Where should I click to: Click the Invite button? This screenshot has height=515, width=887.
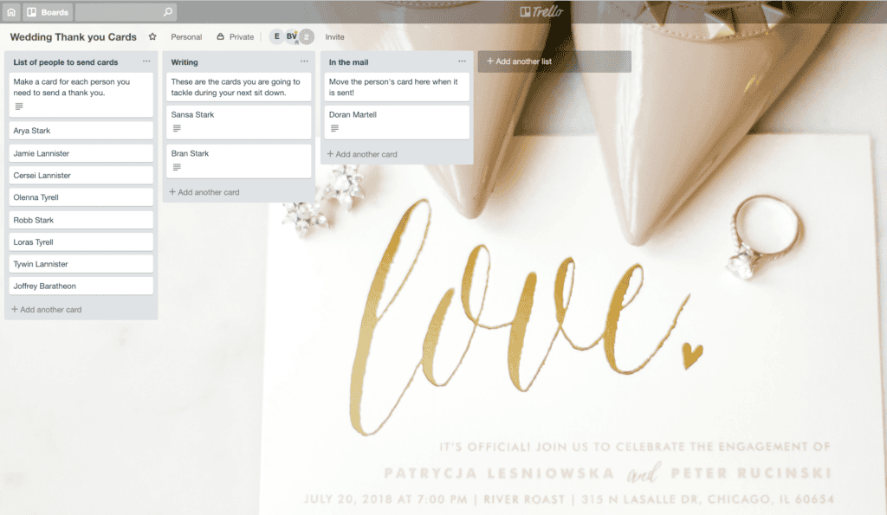pos(334,36)
